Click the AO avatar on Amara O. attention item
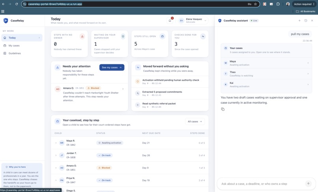 (58, 89)
